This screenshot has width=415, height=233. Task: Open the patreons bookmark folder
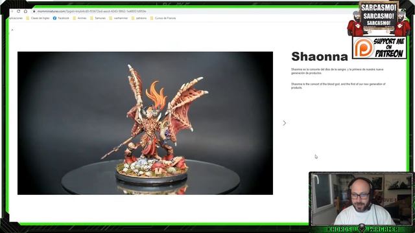(139, 18)
